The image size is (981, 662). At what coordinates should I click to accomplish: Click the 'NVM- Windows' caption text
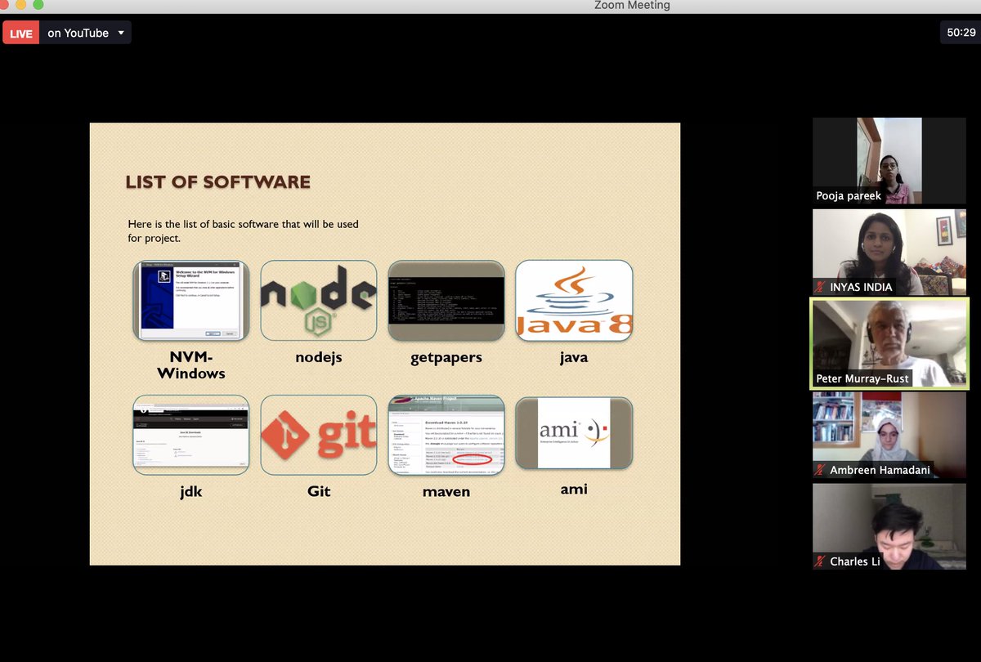click(191, 365)
